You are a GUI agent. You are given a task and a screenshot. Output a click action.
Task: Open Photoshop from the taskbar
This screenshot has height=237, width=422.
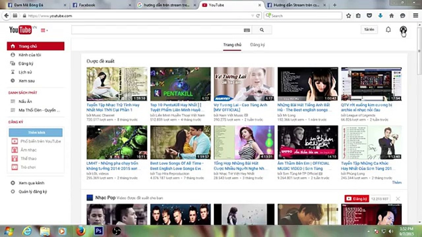(x=98, y=231)
